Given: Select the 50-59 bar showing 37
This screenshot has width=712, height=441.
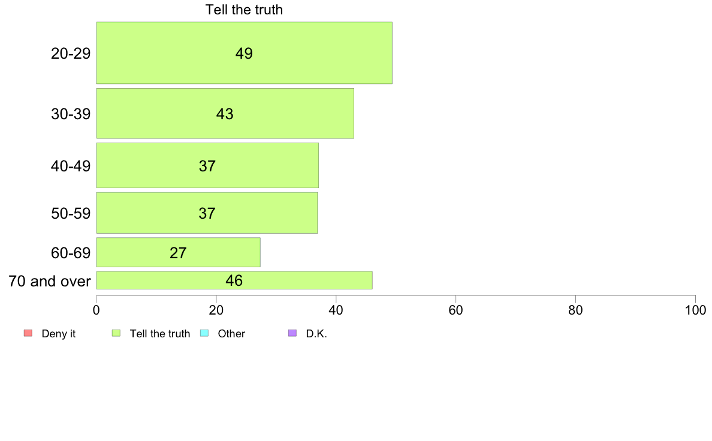Looking at the screenshot, I should click(x=207, y=213).
